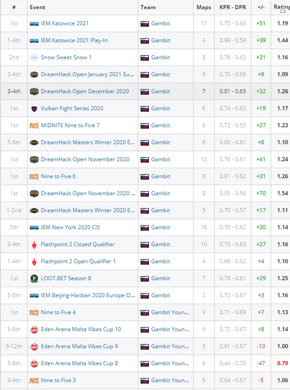Screen dimensions: 290x390
Task: Open Flashpoint 2 Closed Qualifier link
Action: point(78,244)
